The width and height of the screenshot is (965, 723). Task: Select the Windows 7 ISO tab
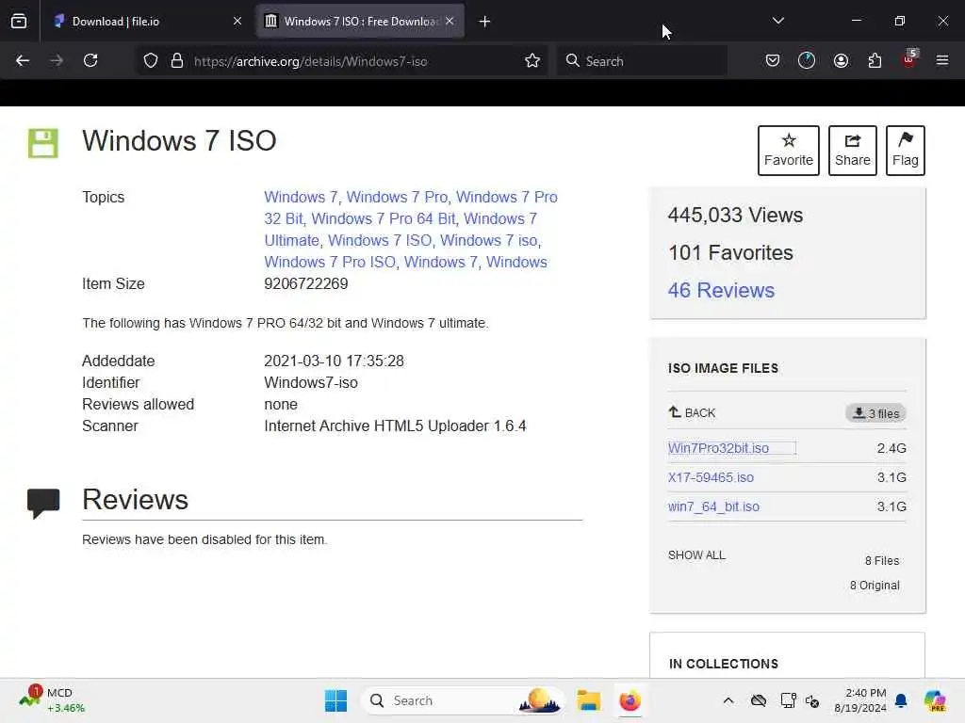coord(360,21)
